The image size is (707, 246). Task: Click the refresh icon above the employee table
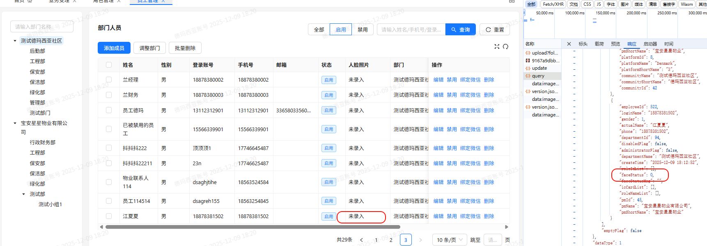pyautogui.click(x=505, y=47)
